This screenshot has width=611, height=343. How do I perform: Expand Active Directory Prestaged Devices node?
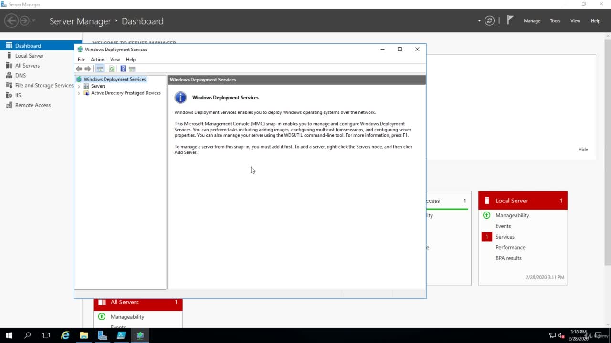tap(79, 93)
